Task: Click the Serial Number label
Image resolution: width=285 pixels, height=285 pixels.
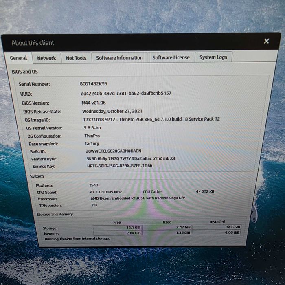Action: pyautogui.click(x=34, y=84)
